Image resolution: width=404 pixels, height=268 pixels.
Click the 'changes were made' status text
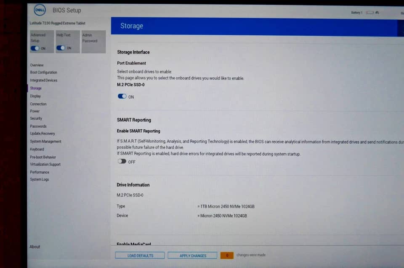[251, 255]
